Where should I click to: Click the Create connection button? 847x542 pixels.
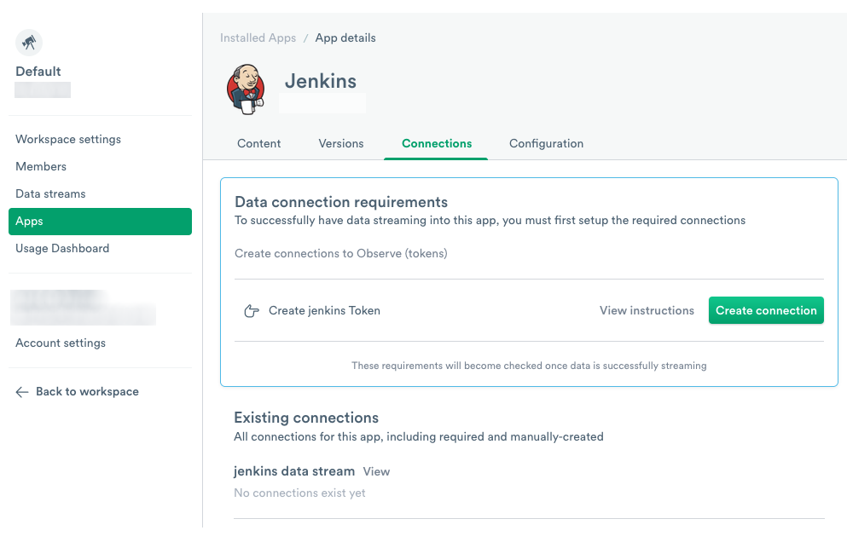766,310
